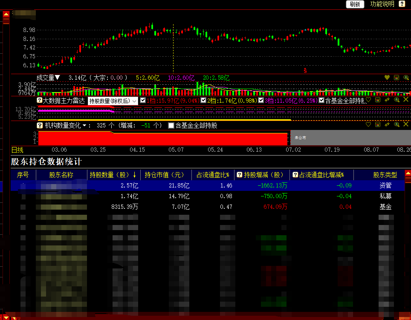Enable 含基金全部持股 checkbox in 机构数量变化 row
The image size is (411, 320).
point(171,126)
